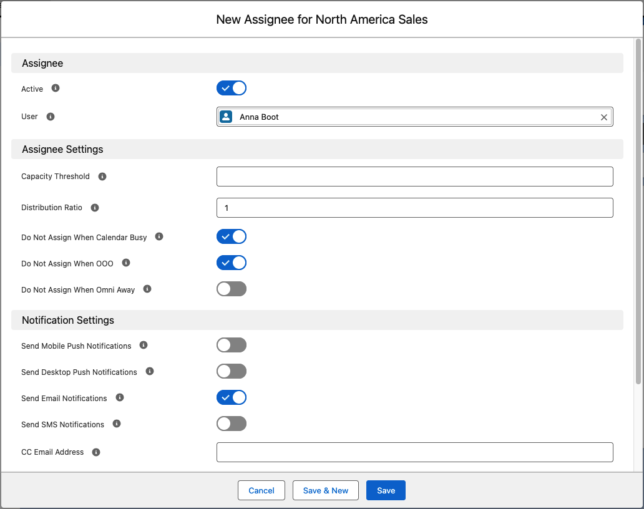Disable the Active toggle

(x=232, y=88)
